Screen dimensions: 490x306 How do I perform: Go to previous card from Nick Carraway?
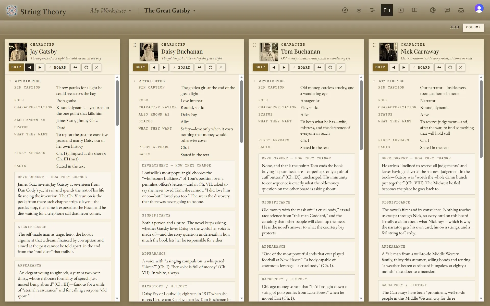coord(394,67)
